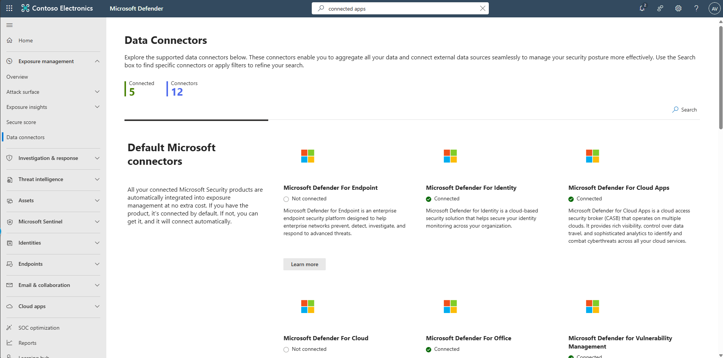
Task: Click the Defender for Vulnerability Management title
Action: tap(620, 343)
